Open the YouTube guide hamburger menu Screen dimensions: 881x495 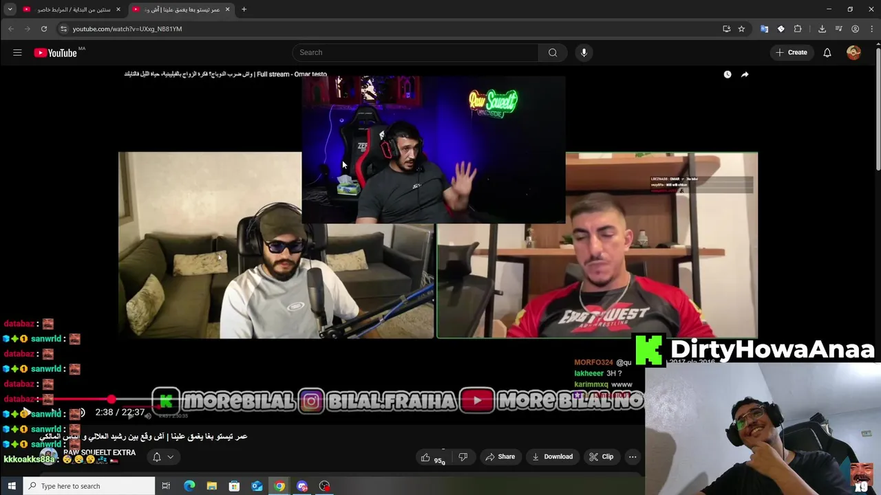(x=17, y=52)
